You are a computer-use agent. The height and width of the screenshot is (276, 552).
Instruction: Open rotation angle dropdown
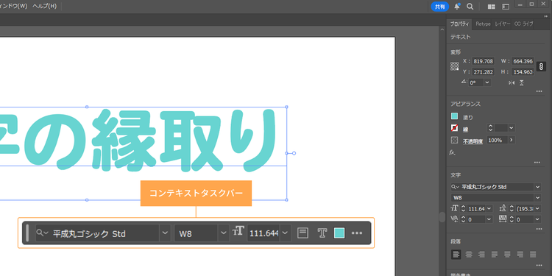coord(487,82)
